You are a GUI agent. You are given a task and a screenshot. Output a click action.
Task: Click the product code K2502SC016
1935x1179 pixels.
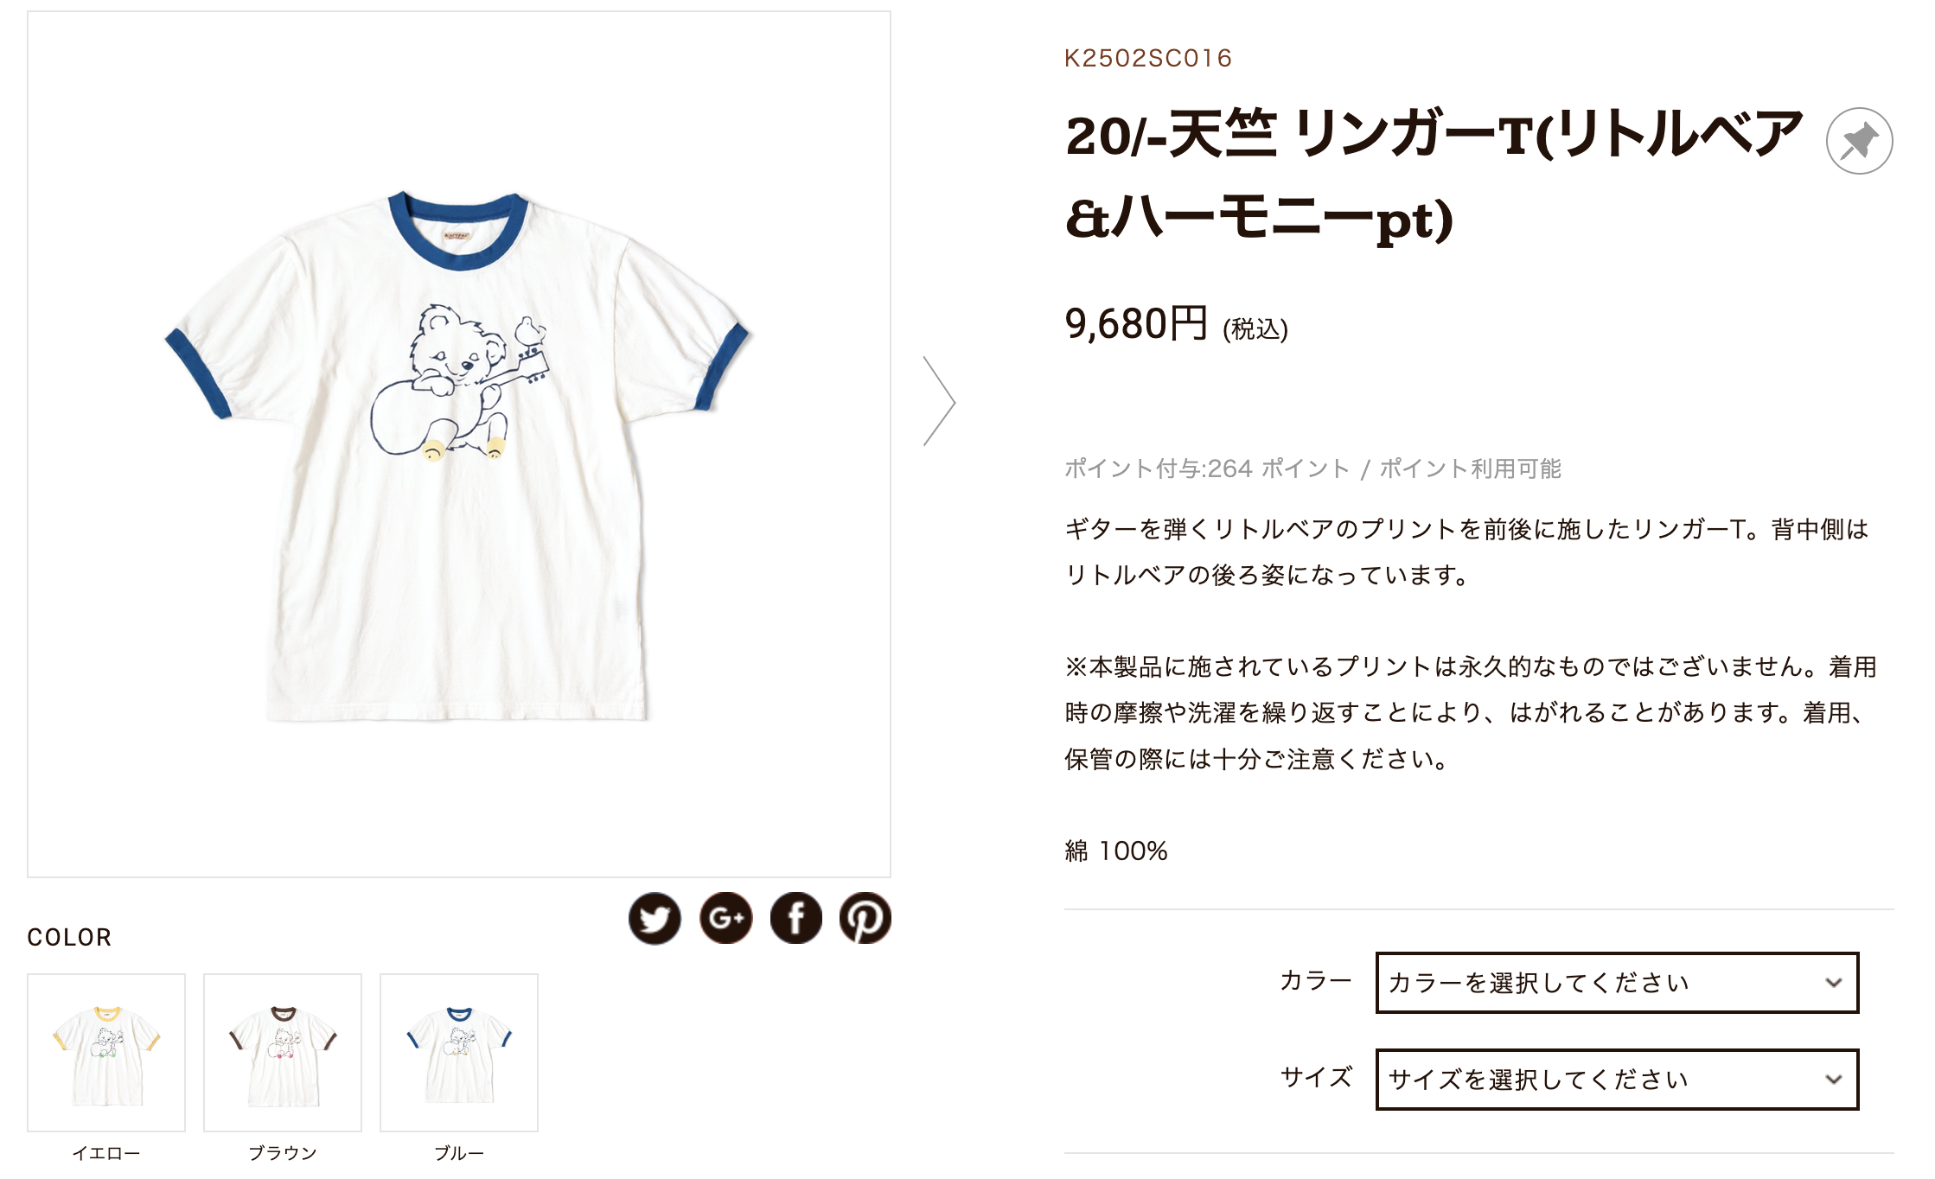coord(1148,58)
